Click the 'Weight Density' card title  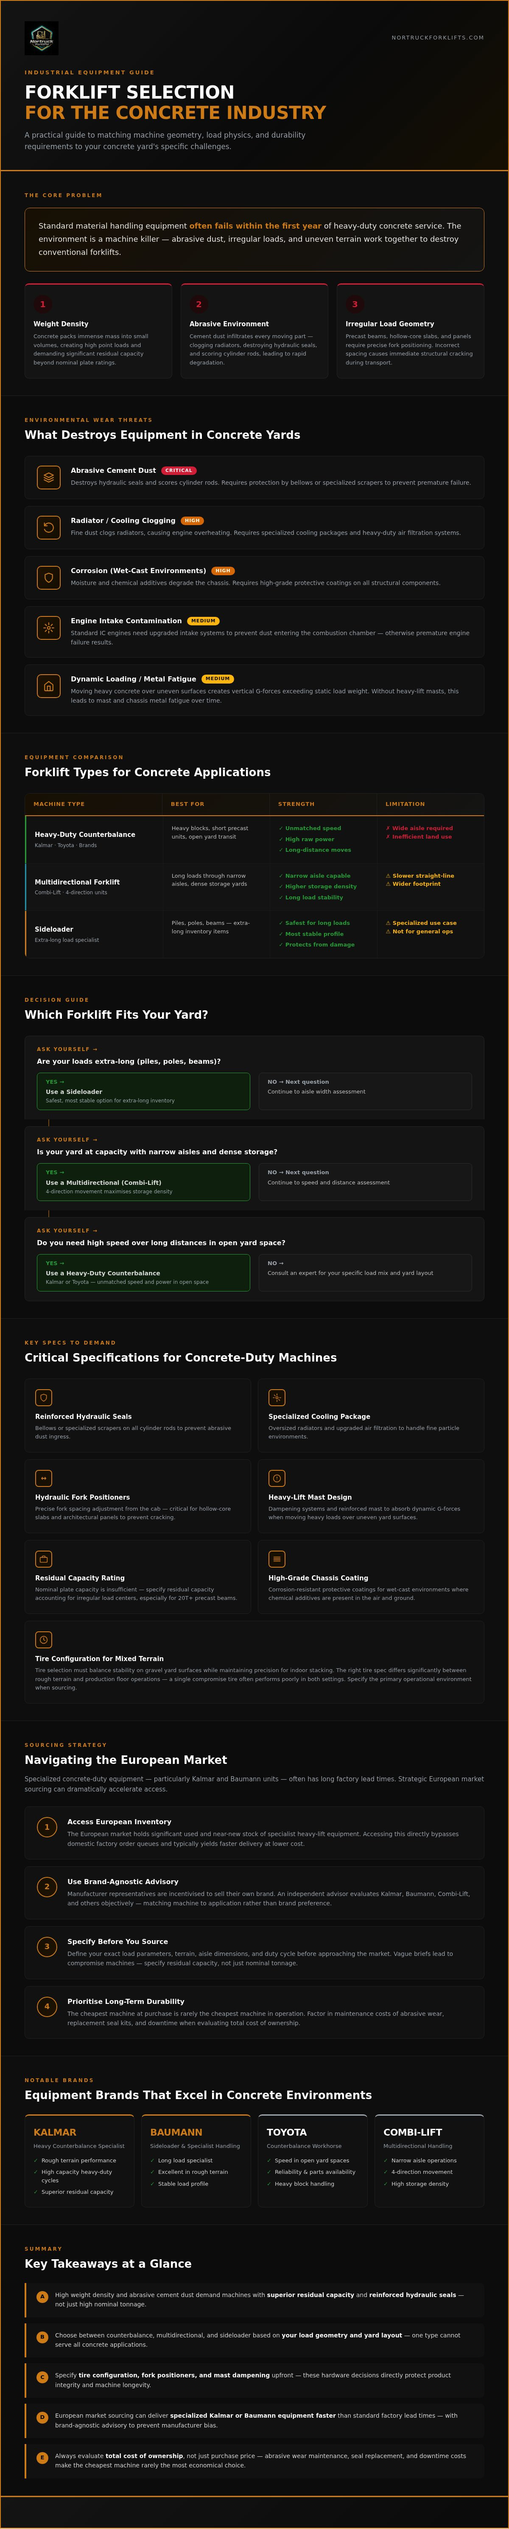click(x=61, y=324)
